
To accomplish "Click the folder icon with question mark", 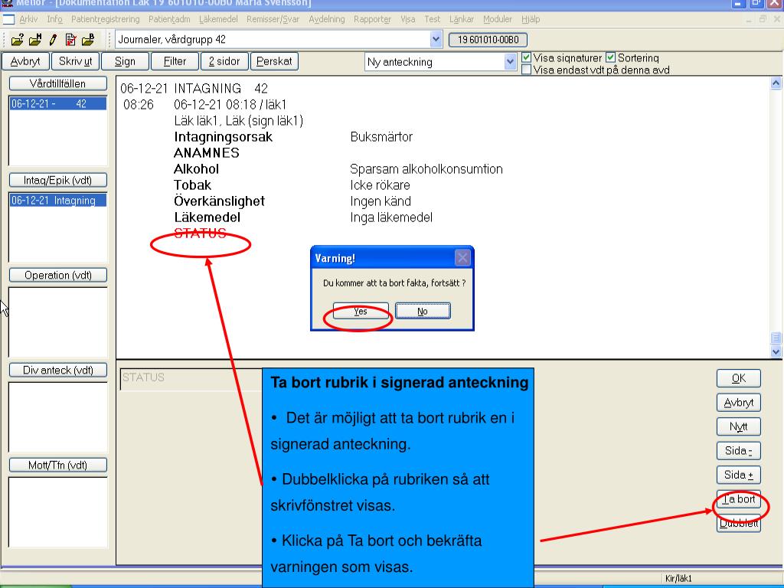I will pyautogui.click(x=17, y=40).
